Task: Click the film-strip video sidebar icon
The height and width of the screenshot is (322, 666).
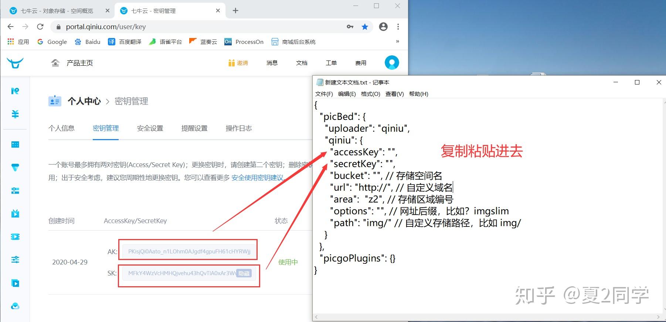Action: click(15, 237)
